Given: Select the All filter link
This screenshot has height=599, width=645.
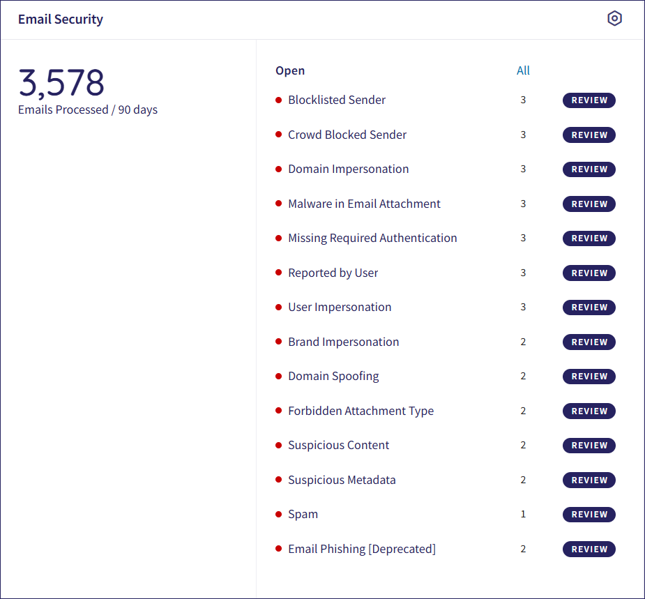Looking at the screenshot, I should point(523,70).
